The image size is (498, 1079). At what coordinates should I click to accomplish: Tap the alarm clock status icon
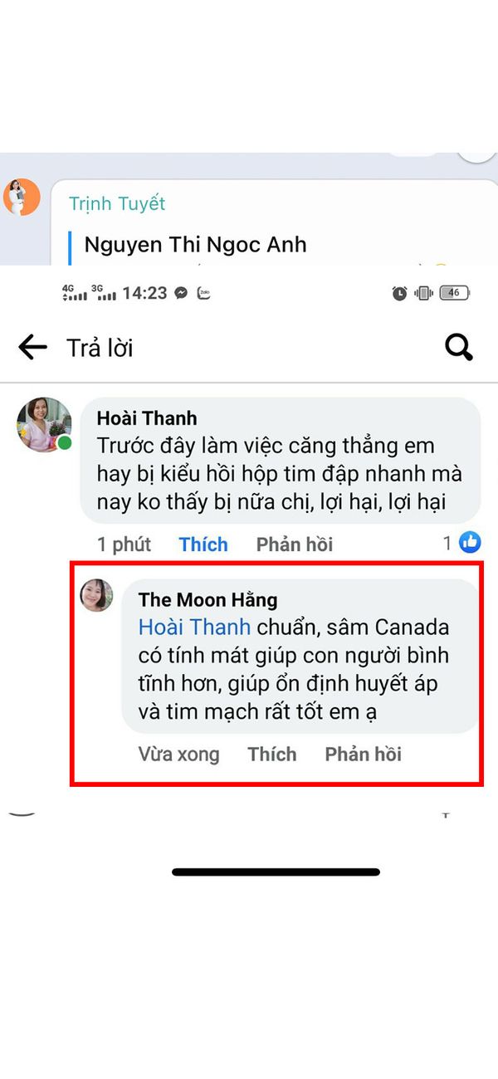pyautogui.click(x=399, y=293)
